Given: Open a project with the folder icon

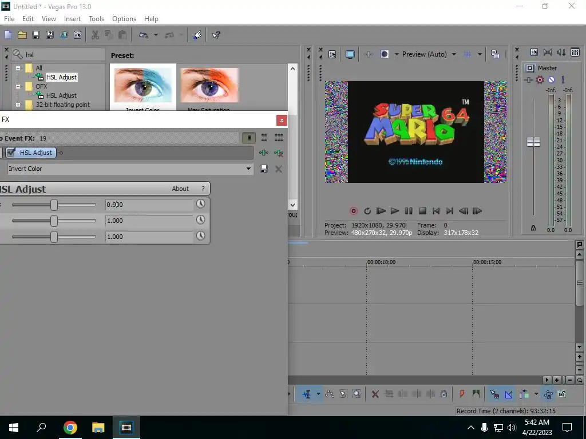Looking at the screenshot, I should [x=22, y=35].
